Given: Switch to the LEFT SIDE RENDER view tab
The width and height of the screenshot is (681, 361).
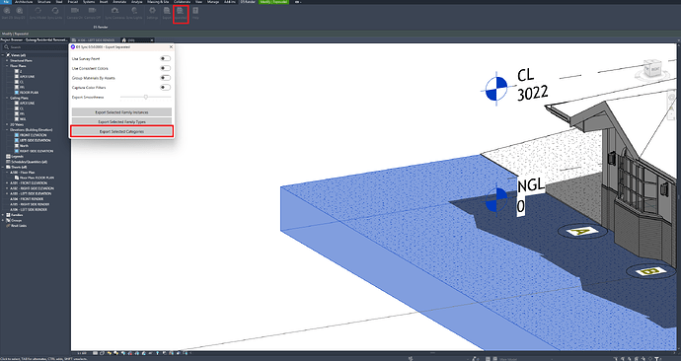Looking at the screenshot, I should (97, 39).
